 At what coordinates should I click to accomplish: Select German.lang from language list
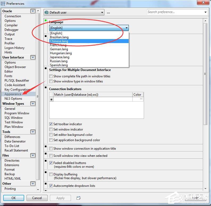click(89, 49)
